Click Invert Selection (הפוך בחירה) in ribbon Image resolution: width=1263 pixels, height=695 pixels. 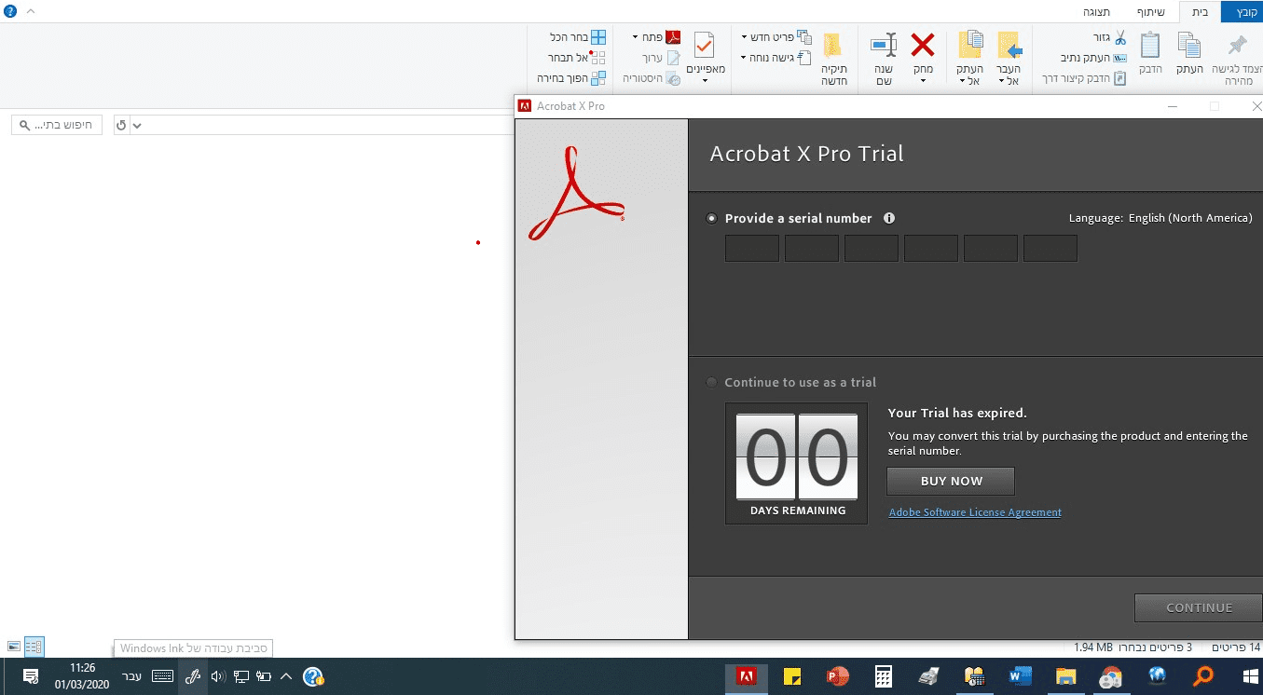point(571,78)
